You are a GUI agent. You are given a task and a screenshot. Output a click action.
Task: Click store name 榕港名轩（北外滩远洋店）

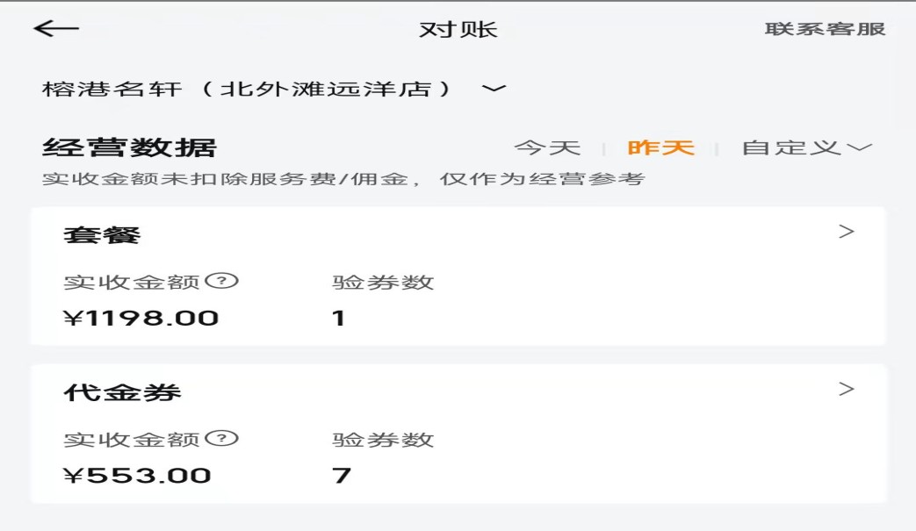tap(249, 89)
